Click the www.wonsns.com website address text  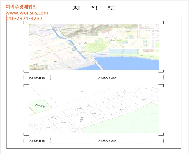click(x=27, y=13)
